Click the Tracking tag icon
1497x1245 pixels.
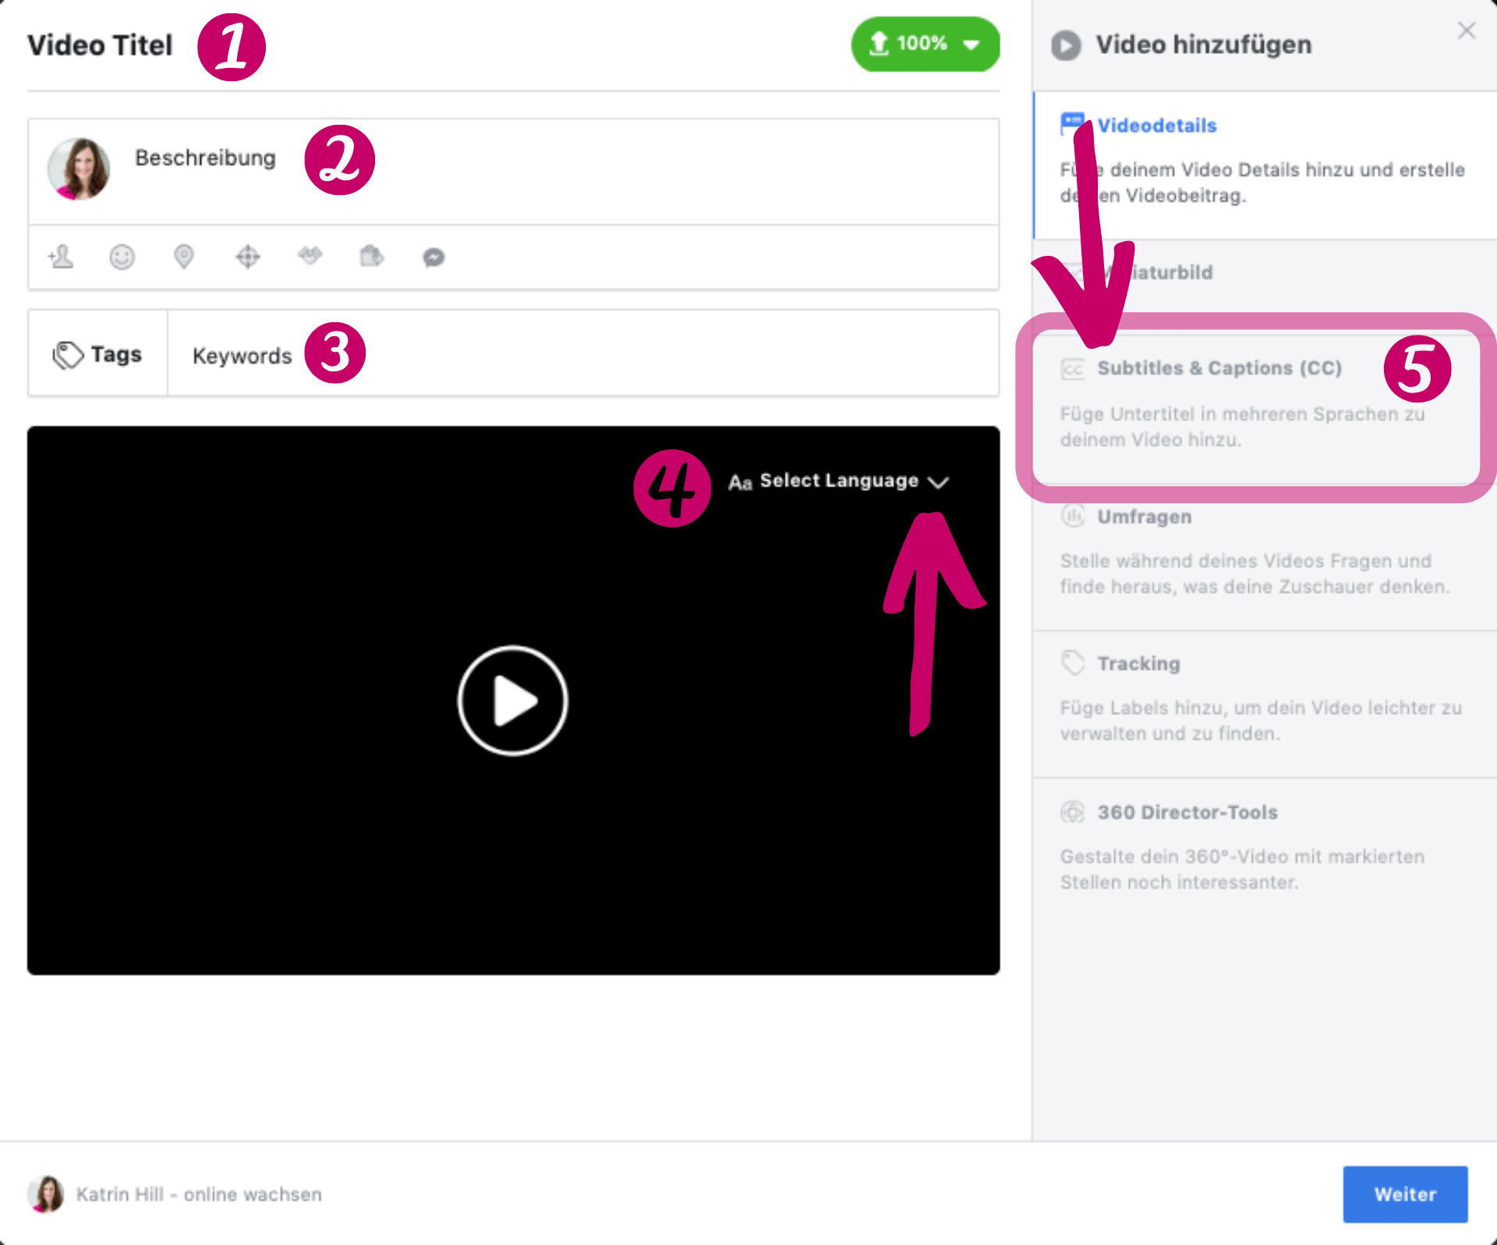[1073, 663]
